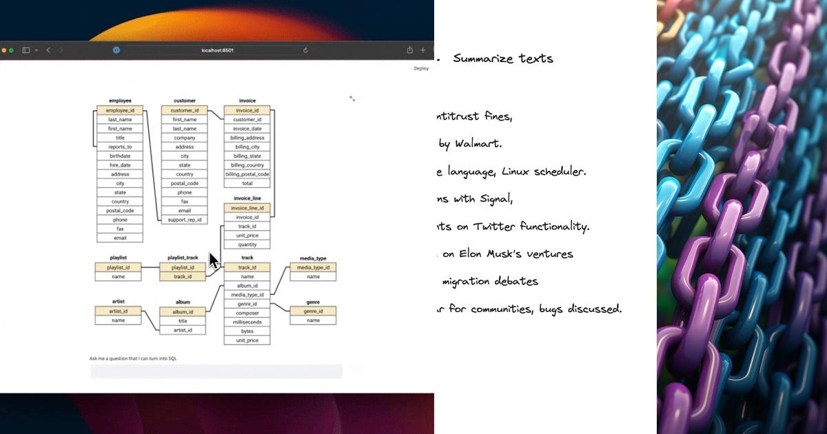Viewport: 827px width, 434px height.
Task: Click playlist_id in the playlist table
Action: [118, 267]
